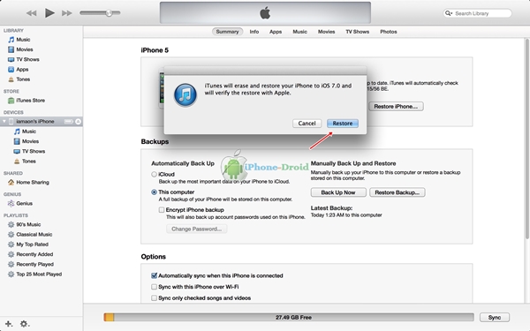This screenshot has height=331, width=530.
Task: Switch to the Info tab
Action: coord(254,32)
